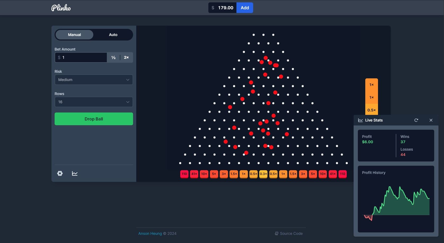444x243 pixels.
Task: Click the rightmost 110 multiplier bin
Action: click(342, 174)
